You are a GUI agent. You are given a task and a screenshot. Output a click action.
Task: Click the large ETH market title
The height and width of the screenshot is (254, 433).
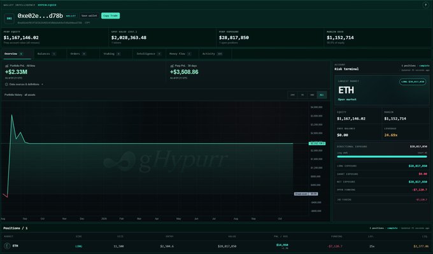(x=346, y=90)
